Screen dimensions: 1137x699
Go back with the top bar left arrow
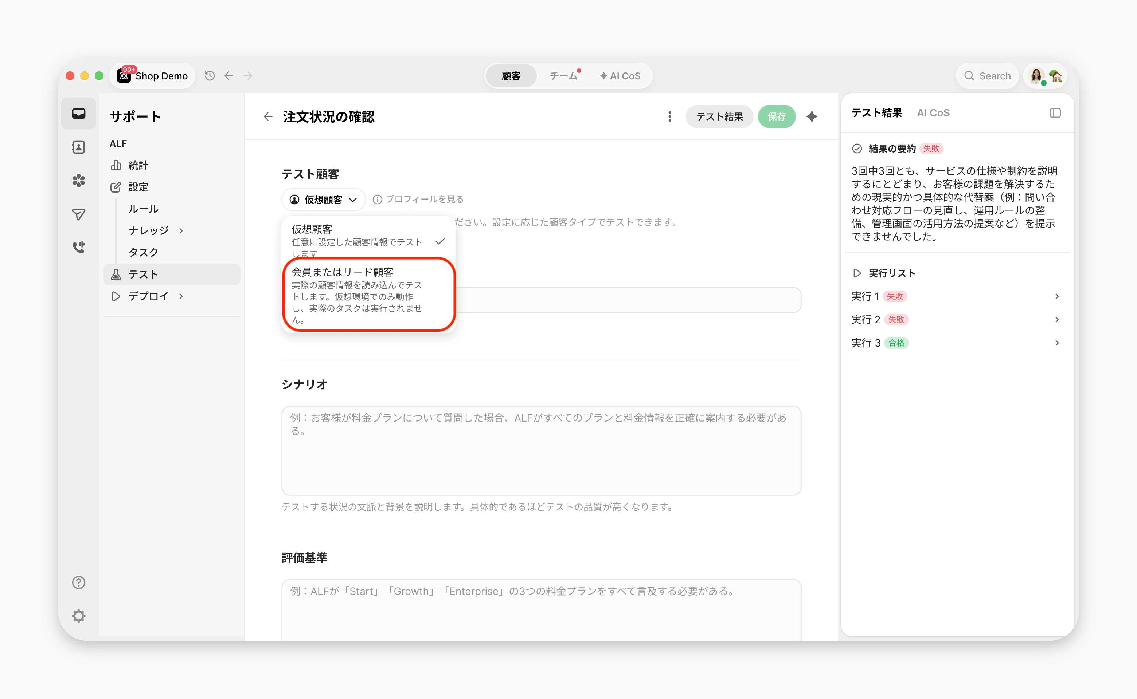coord(228,76)
